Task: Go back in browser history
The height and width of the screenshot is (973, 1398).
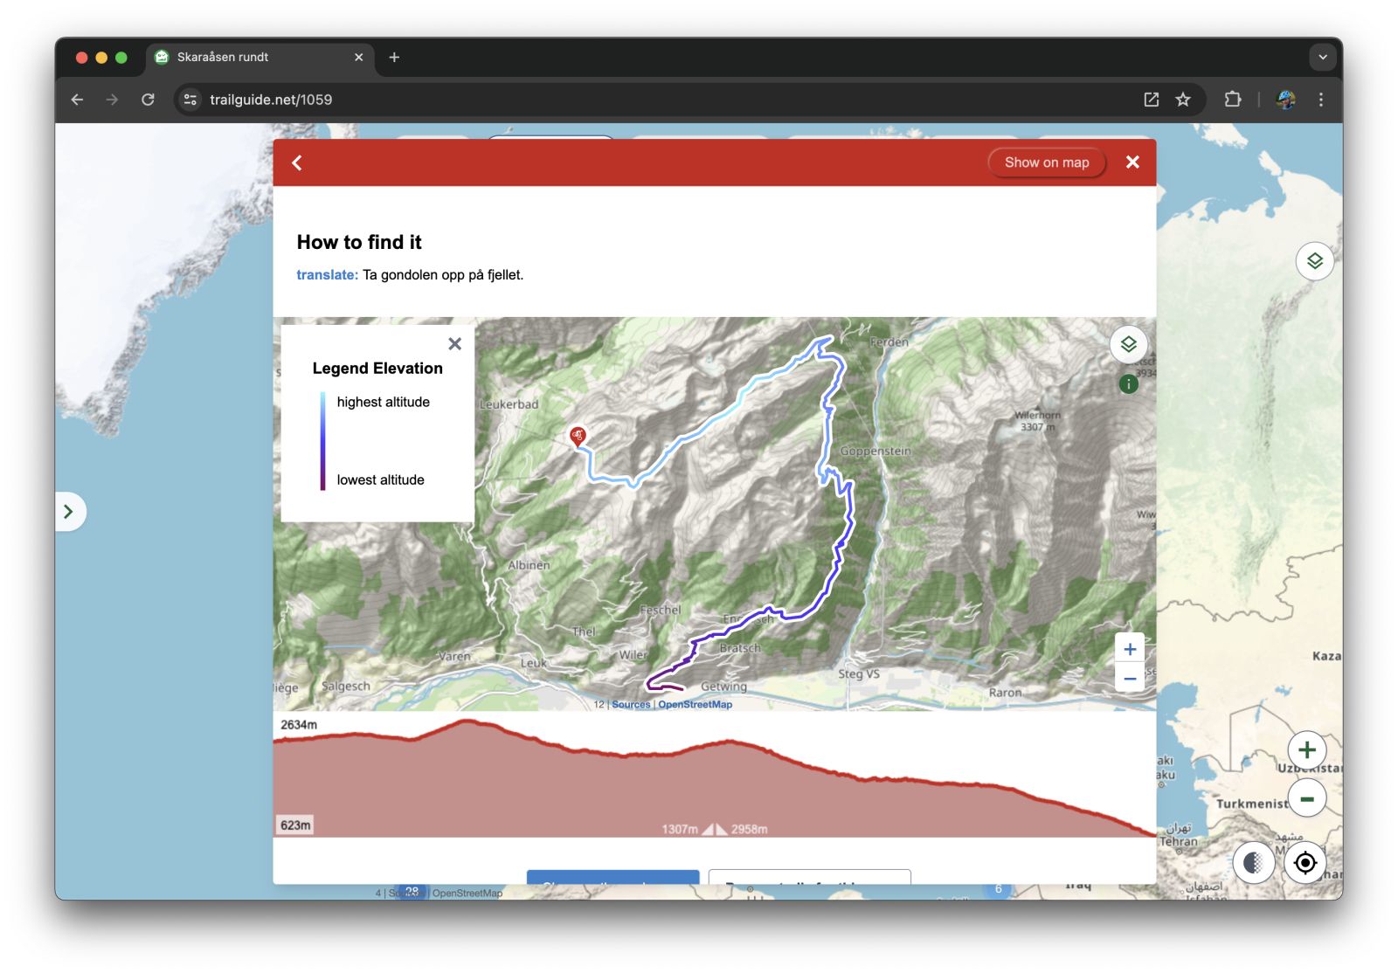Action: pyautogui.click(x=77, y=100)
